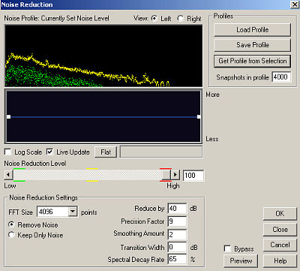The height and width of the screenshot is (271, 300).
Task: Click Get Profile from Selection
Action: [253, 61]
